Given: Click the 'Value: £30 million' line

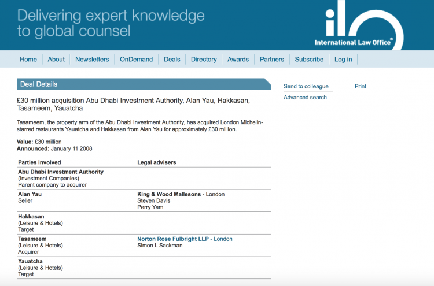Looking at the screenshot, I should (x=39, y=142).
